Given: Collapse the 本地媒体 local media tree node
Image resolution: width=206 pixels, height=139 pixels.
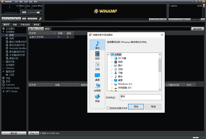Looking at the screenshot, I should [3, 32].
